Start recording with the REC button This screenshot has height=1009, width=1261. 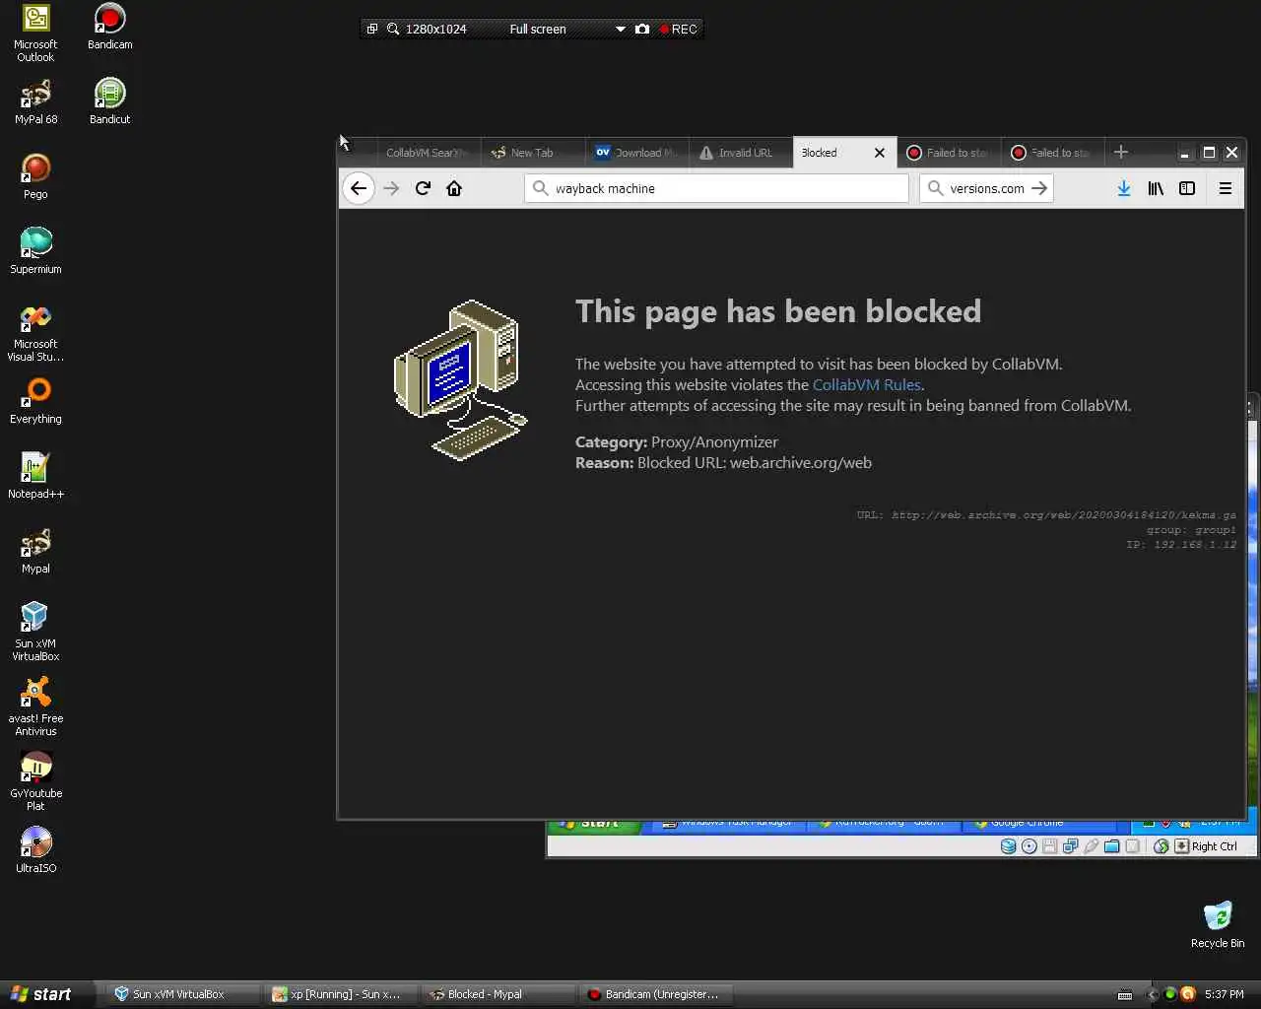click(x=679, y=29)
